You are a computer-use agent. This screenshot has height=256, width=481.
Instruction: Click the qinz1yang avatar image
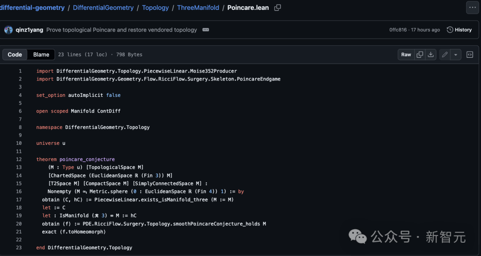pos(8,30)
